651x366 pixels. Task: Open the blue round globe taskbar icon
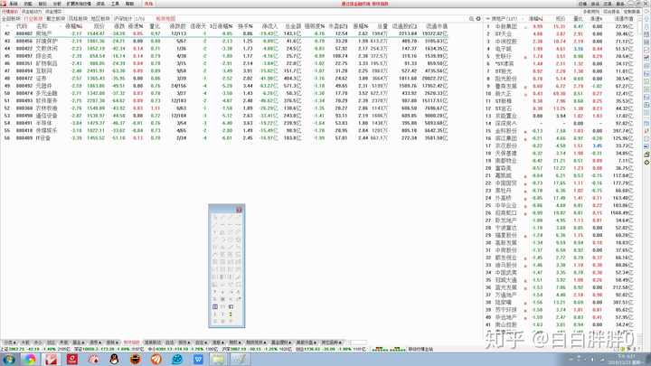click(x=177, y=360)
